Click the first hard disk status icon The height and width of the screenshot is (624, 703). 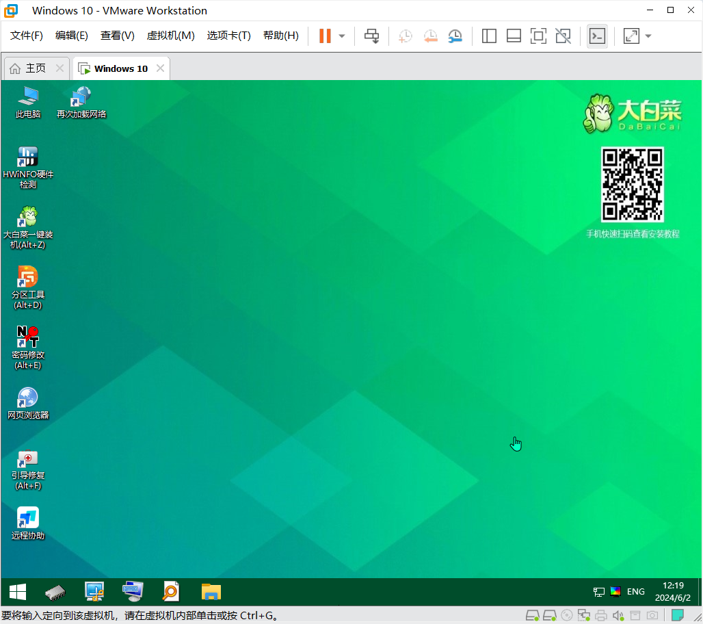point(533,616)
